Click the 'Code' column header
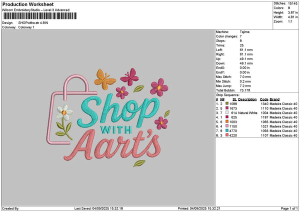Image resolution: width=300 pixels, height=212 pixels. tap(264, 99)
